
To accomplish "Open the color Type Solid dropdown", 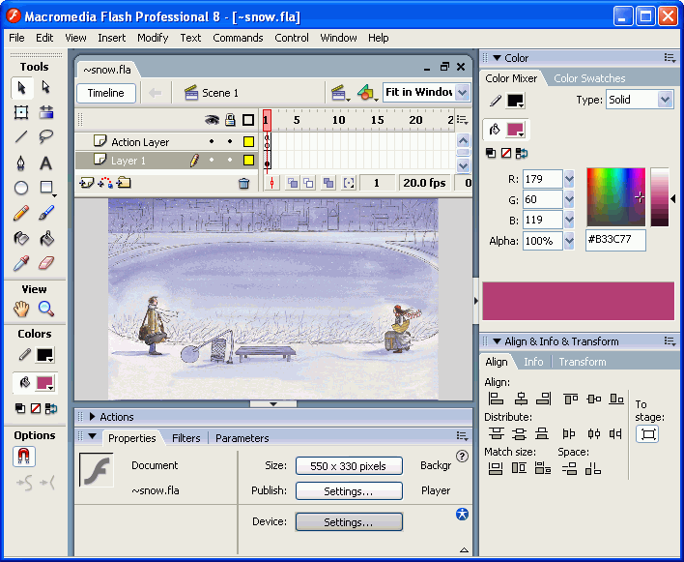I will pos(665,100).
